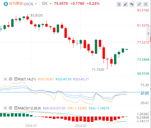Expand the MACD panel plus icon

coord(16,108)
